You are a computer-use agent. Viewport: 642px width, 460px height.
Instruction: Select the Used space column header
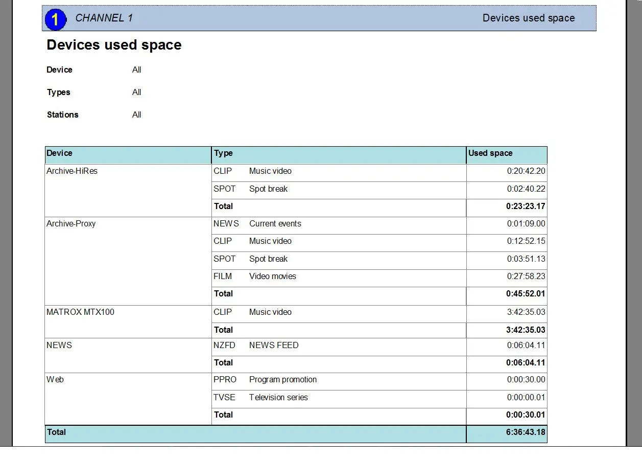point(490,153)
